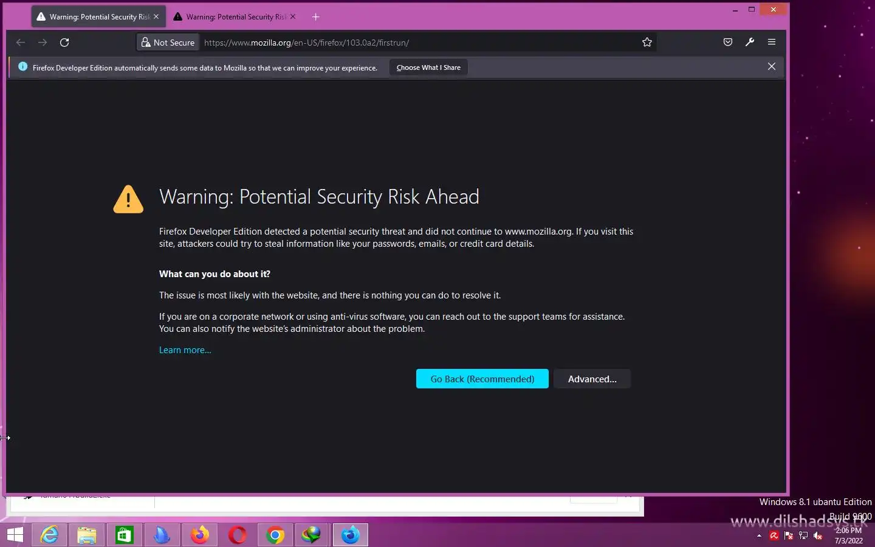Image resolution: width=875 pixels, height=547 pixels.
Task: Expand the Advanced… options
Action: tap(592, 379)
